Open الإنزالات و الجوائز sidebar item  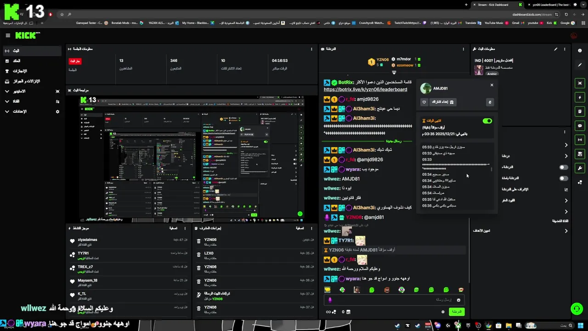pos(31,81)
